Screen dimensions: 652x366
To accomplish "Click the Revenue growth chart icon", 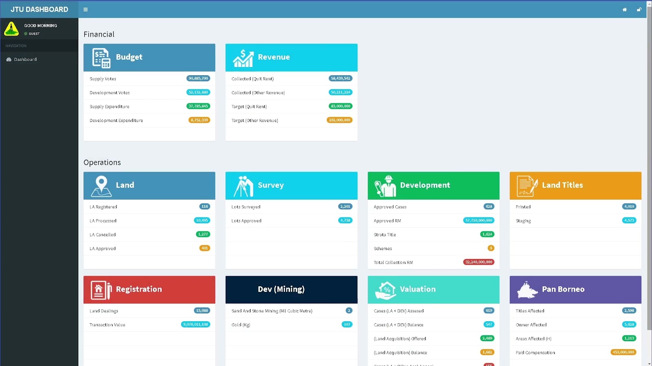I will coord(243,58).
